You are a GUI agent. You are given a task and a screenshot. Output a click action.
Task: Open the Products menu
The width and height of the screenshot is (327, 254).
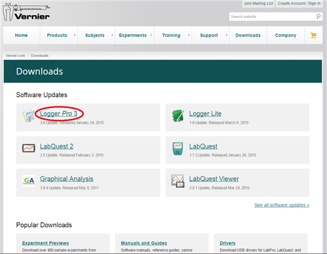pos(57,35)
